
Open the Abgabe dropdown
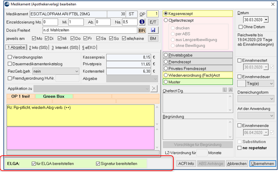coord(132,79)
